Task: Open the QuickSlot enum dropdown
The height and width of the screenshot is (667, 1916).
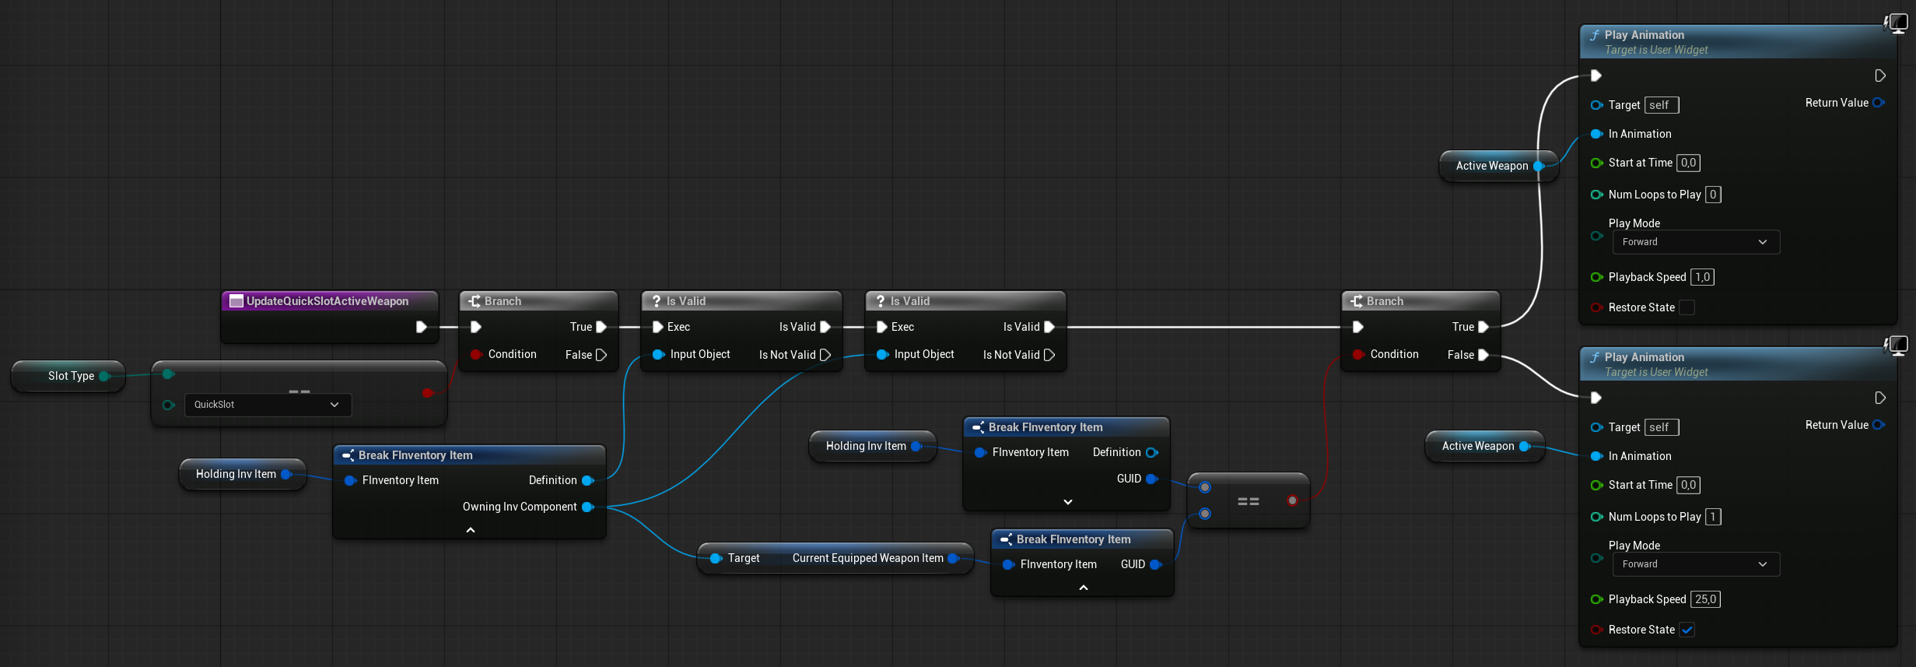Action: [268, 405]
